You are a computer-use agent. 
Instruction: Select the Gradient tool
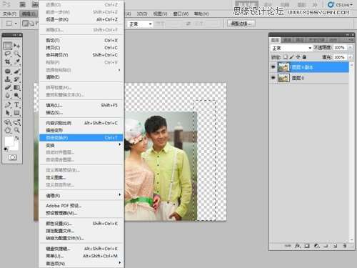(x=17, y=87)
